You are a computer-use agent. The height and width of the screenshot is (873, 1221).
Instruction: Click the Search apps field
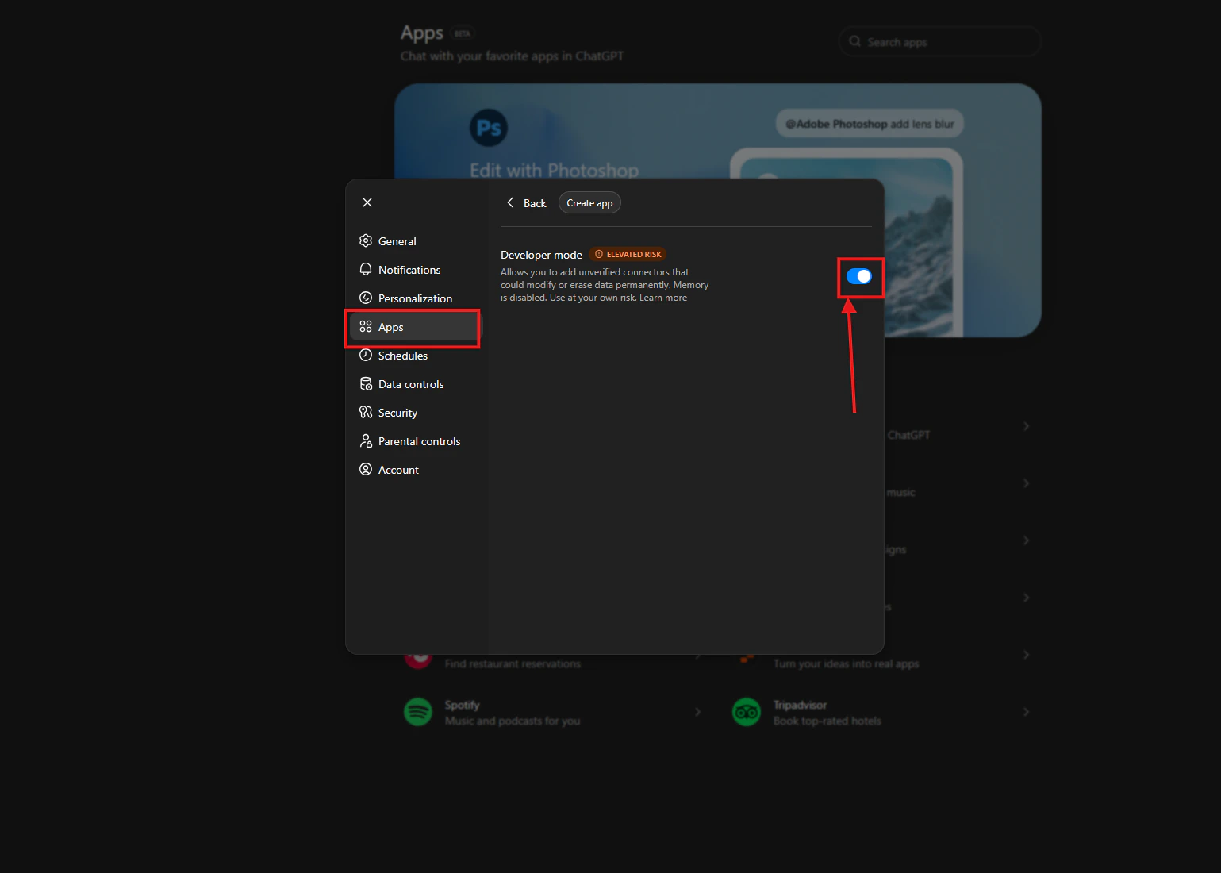click(x=939, y=41)
